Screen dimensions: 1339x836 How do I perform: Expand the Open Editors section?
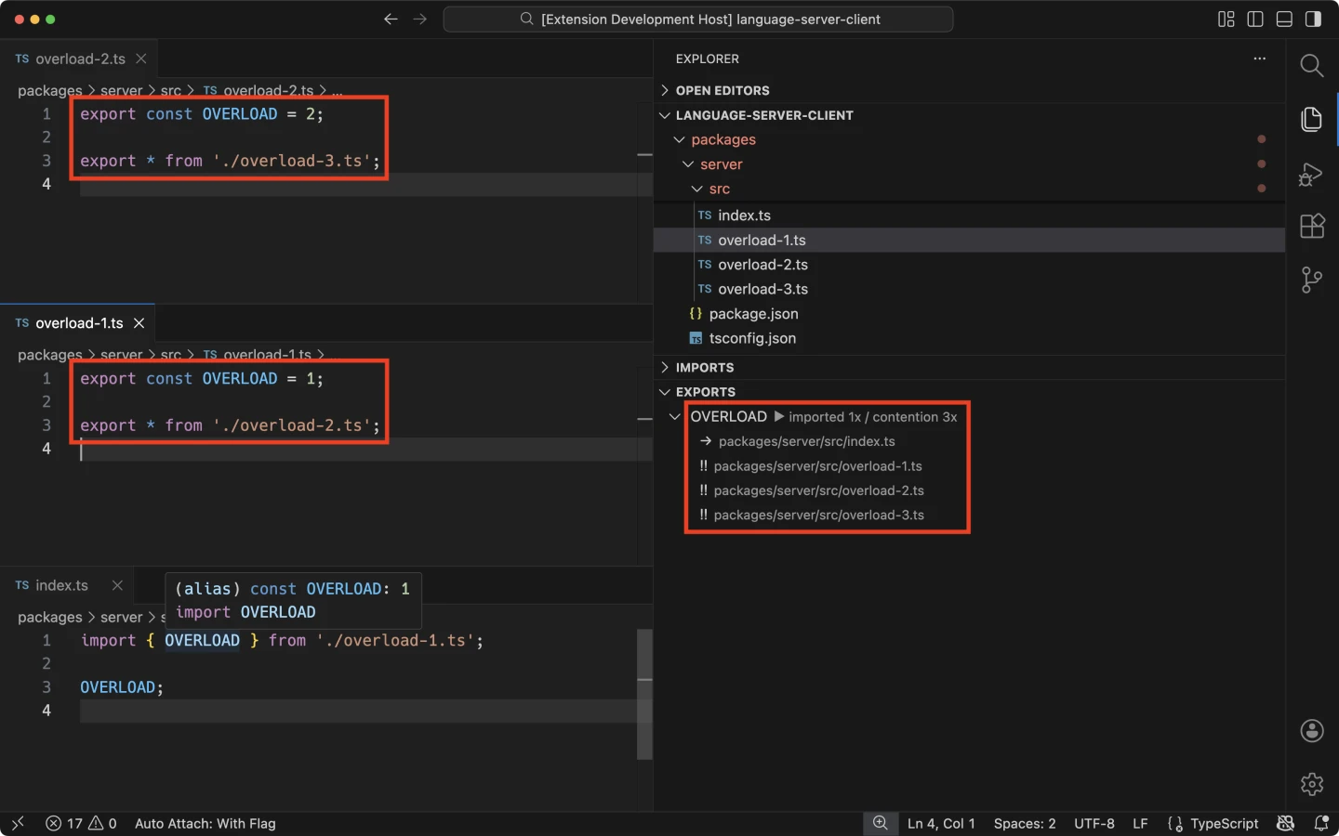(722, 90)
